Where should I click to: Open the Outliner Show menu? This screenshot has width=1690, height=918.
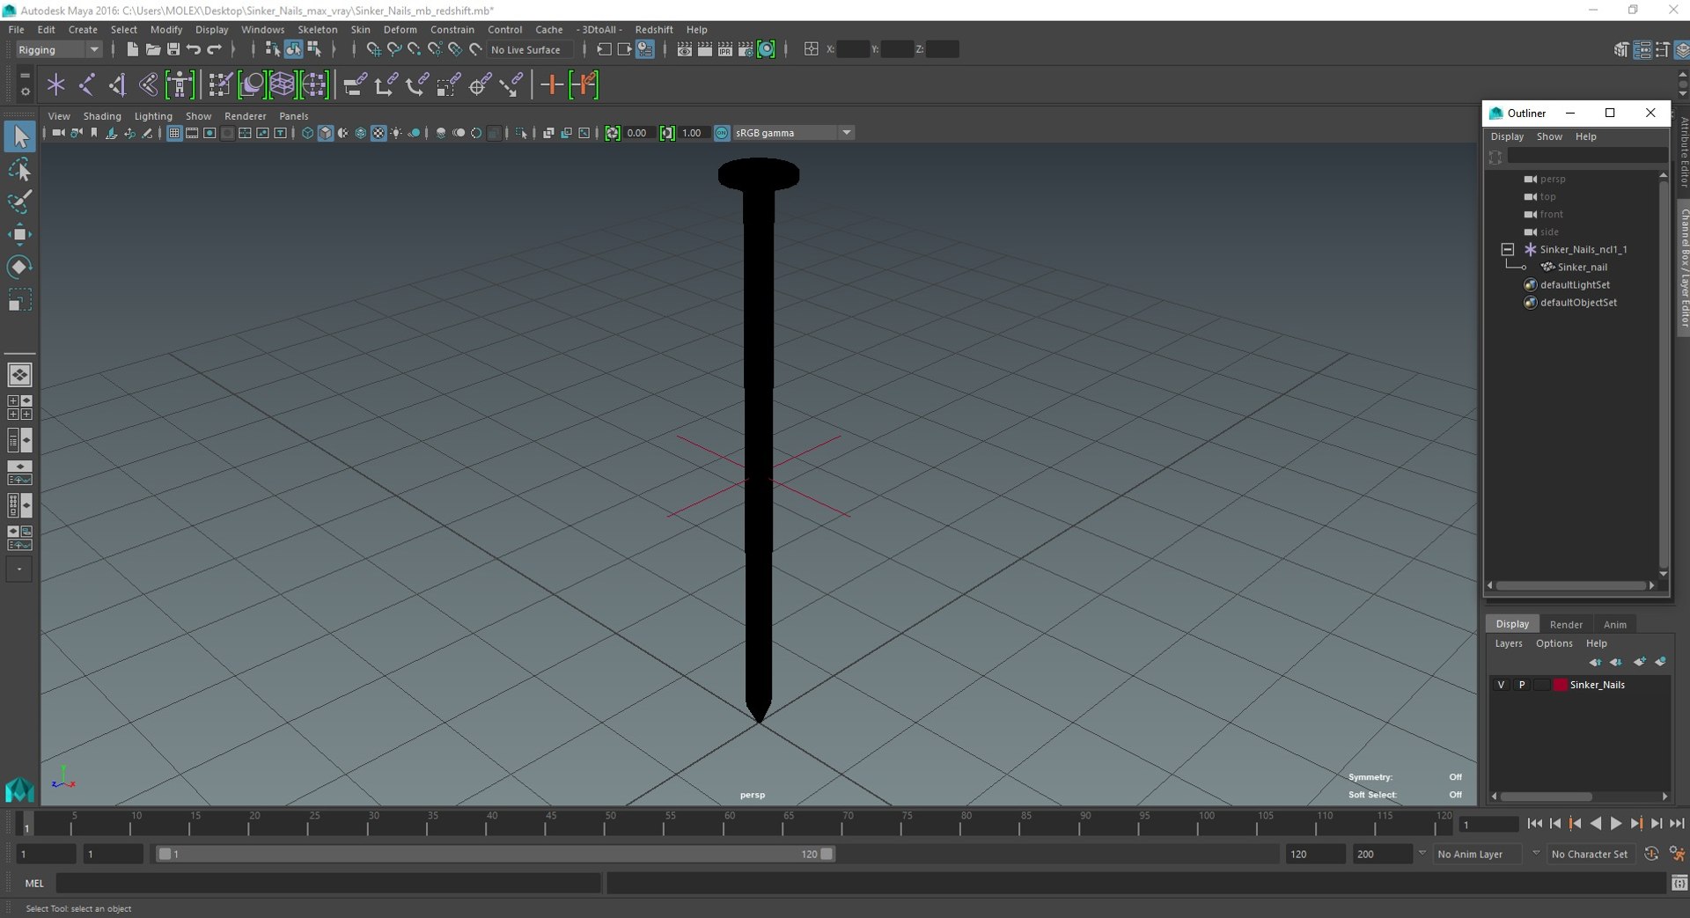pyautogui.click(x=1549, y=136)
